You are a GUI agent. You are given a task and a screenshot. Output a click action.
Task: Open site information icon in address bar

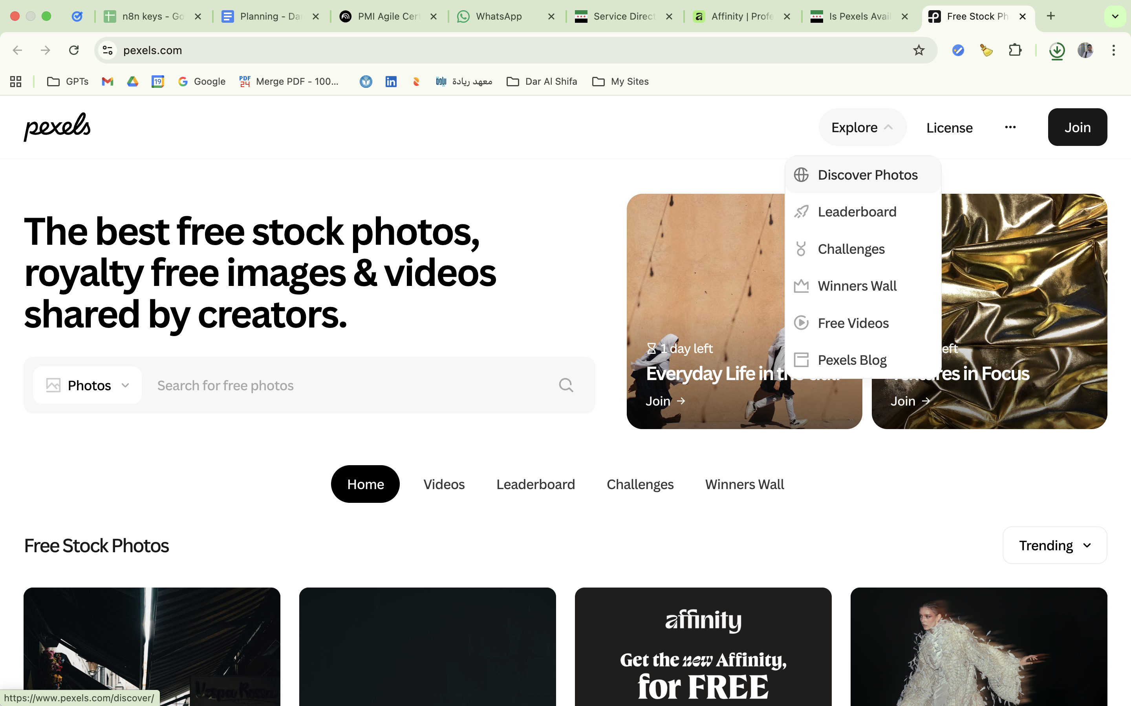tap(108, 51)
